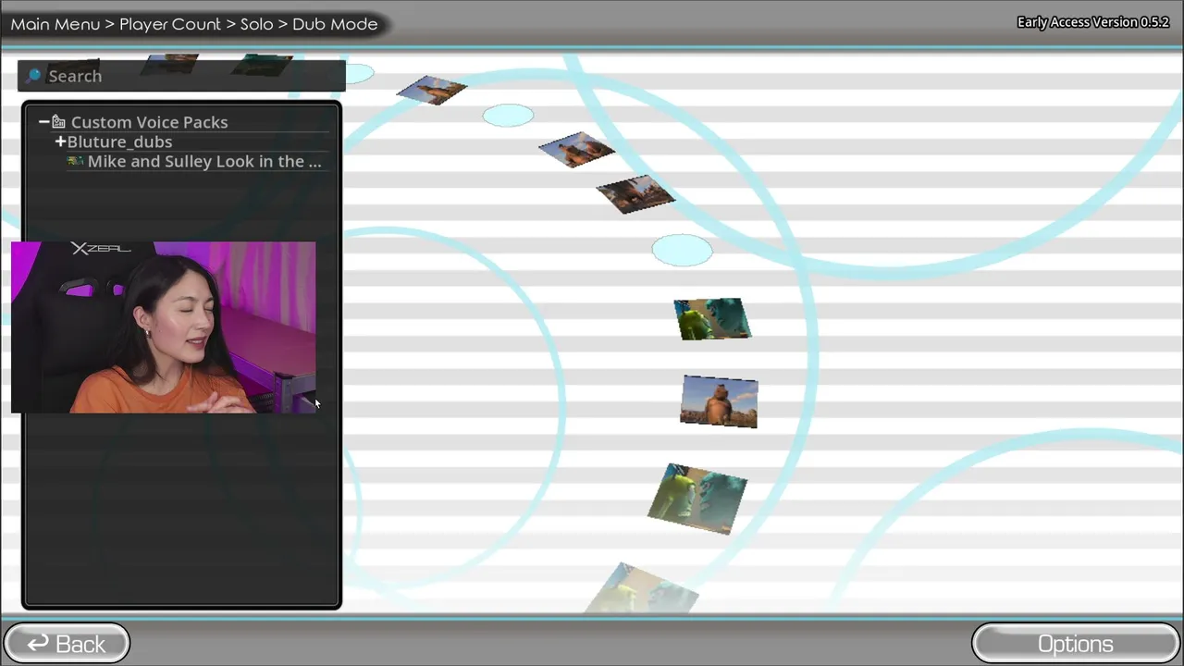Jump to Main Menu in breadcrumb

tap(55, 24)
